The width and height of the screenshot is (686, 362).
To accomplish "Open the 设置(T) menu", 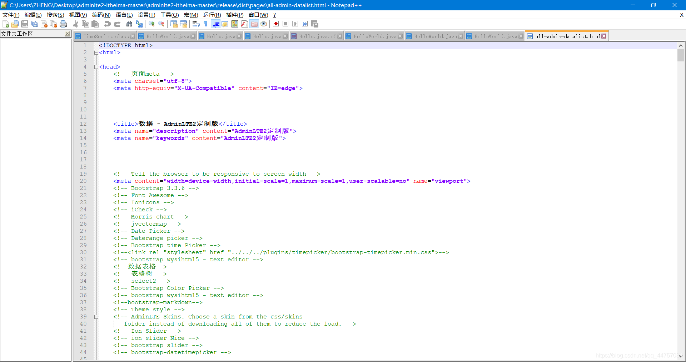I will click(146, 15).
